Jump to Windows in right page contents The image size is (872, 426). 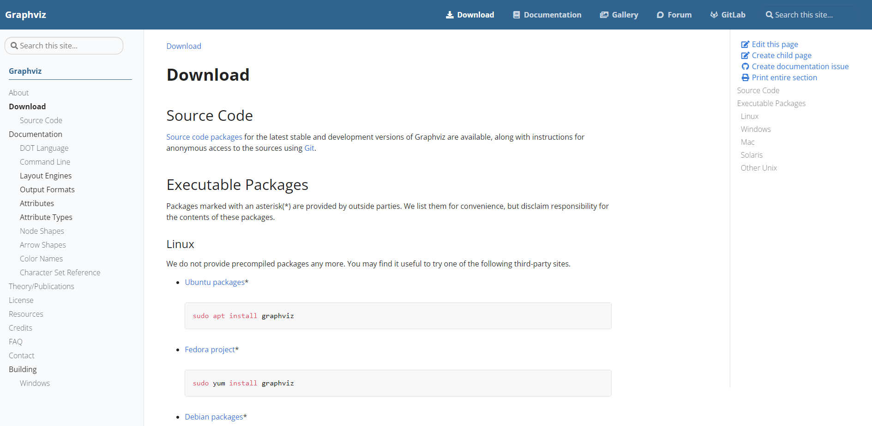[x=756, y=129]
